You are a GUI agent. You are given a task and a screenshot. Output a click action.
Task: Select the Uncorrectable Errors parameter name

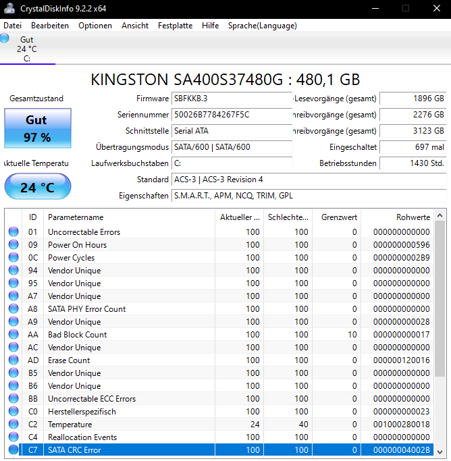pyautogui.click(x=84, y=232)
